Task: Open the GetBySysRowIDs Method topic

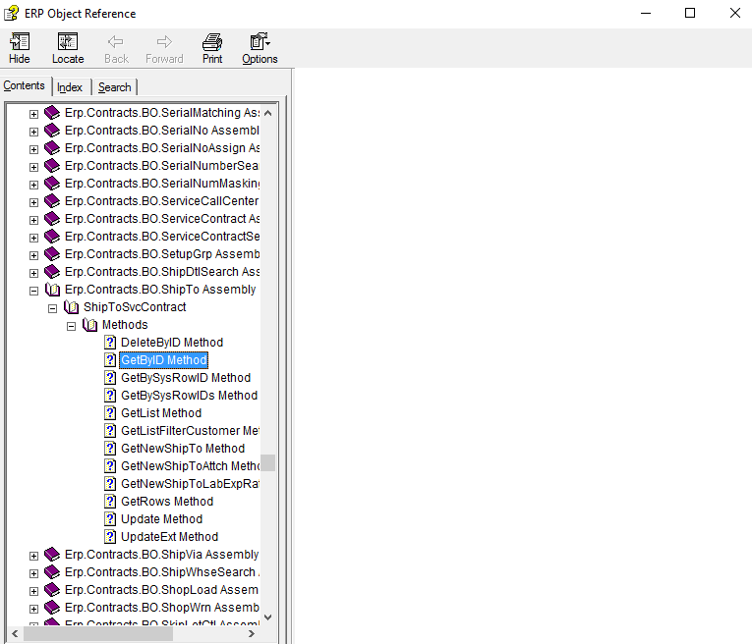Action: click(189, 396)
